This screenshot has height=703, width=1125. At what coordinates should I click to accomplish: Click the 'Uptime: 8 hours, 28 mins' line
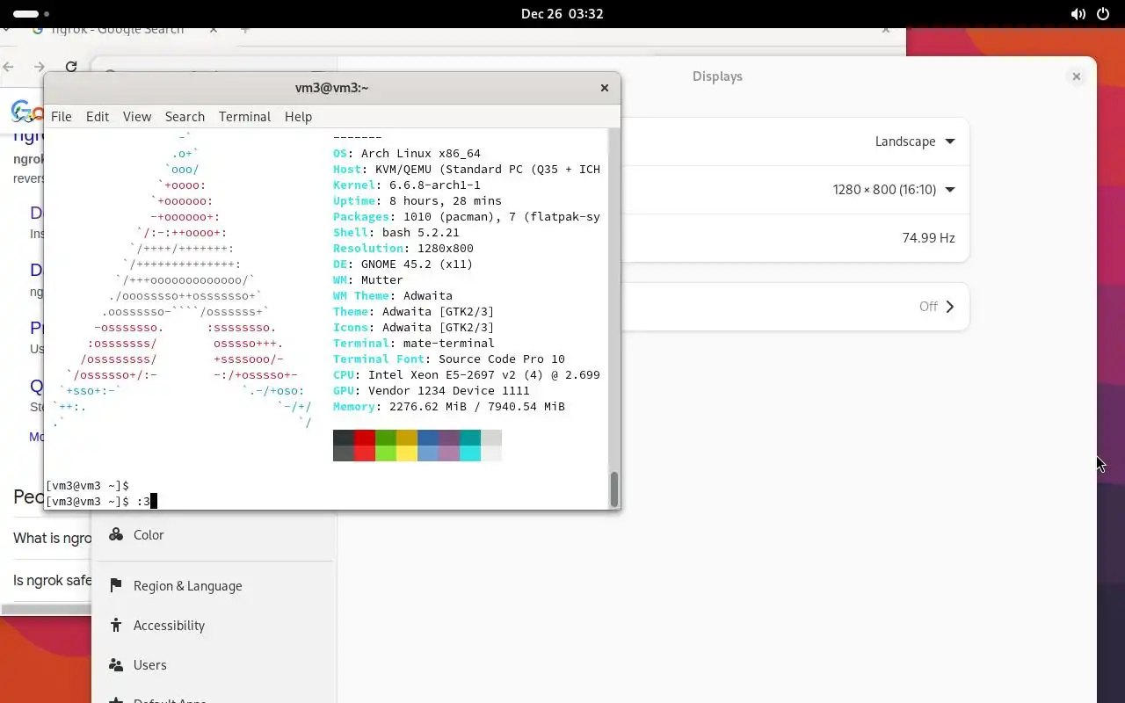point(417,200)
